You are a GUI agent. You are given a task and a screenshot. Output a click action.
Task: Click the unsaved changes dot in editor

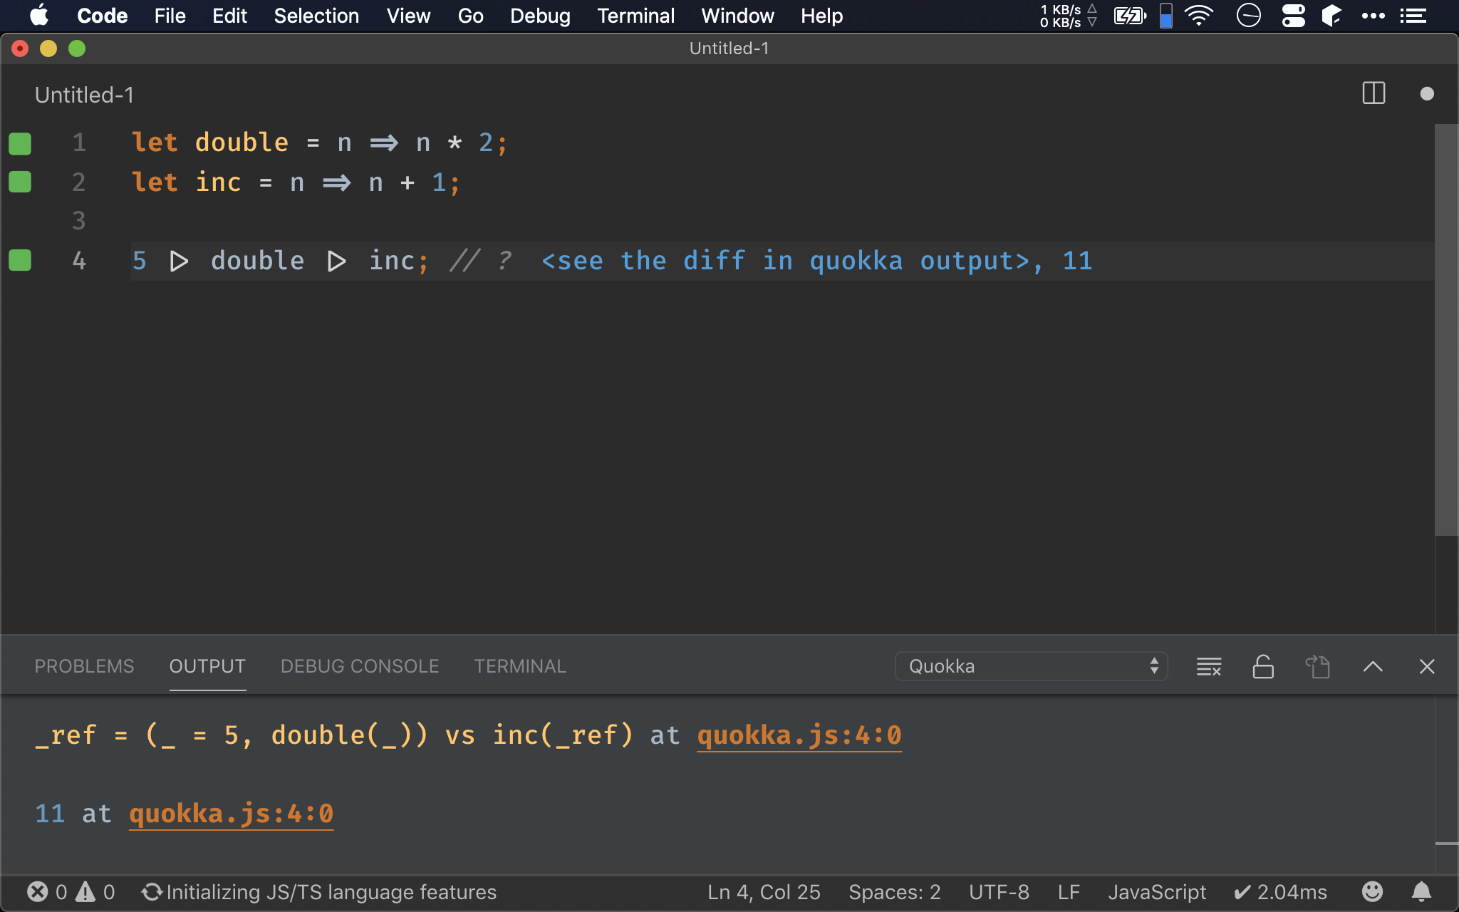coord(1426,93)
